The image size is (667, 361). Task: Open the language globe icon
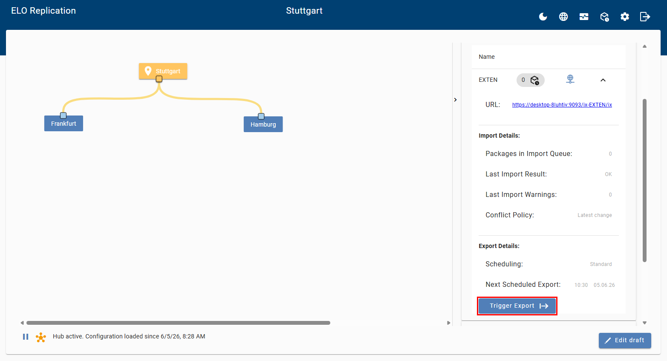563,17
